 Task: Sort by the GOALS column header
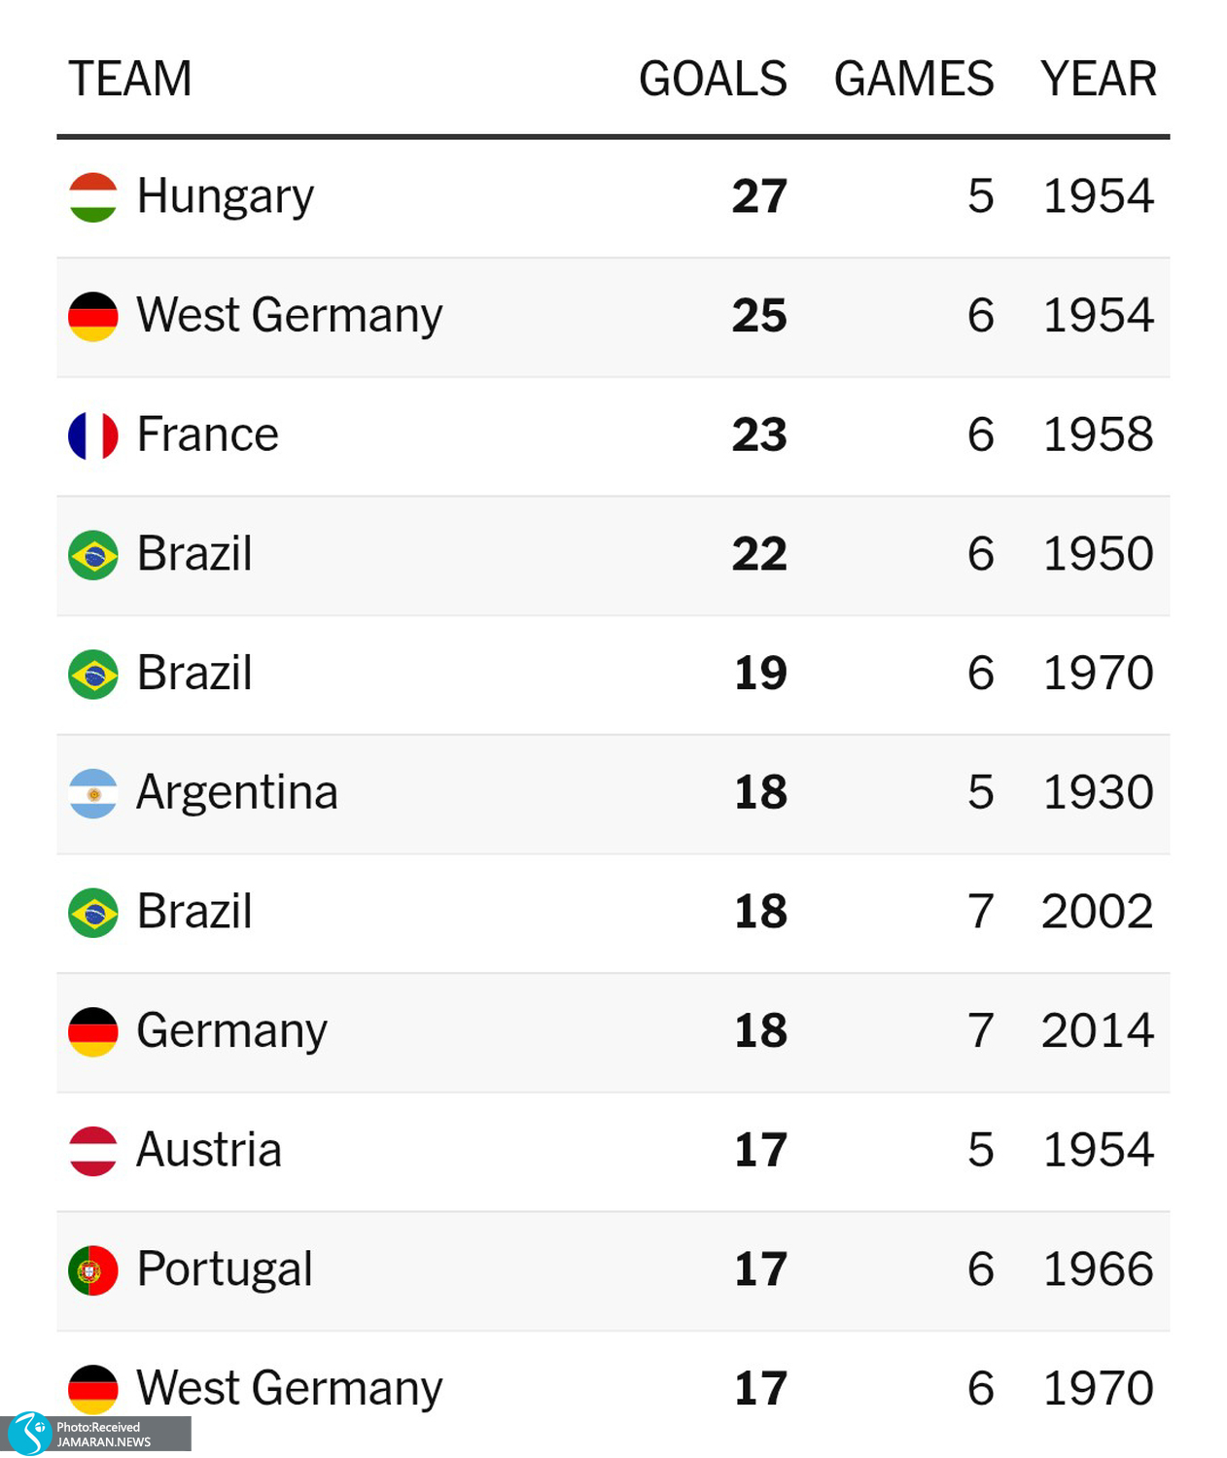point(713,79)
